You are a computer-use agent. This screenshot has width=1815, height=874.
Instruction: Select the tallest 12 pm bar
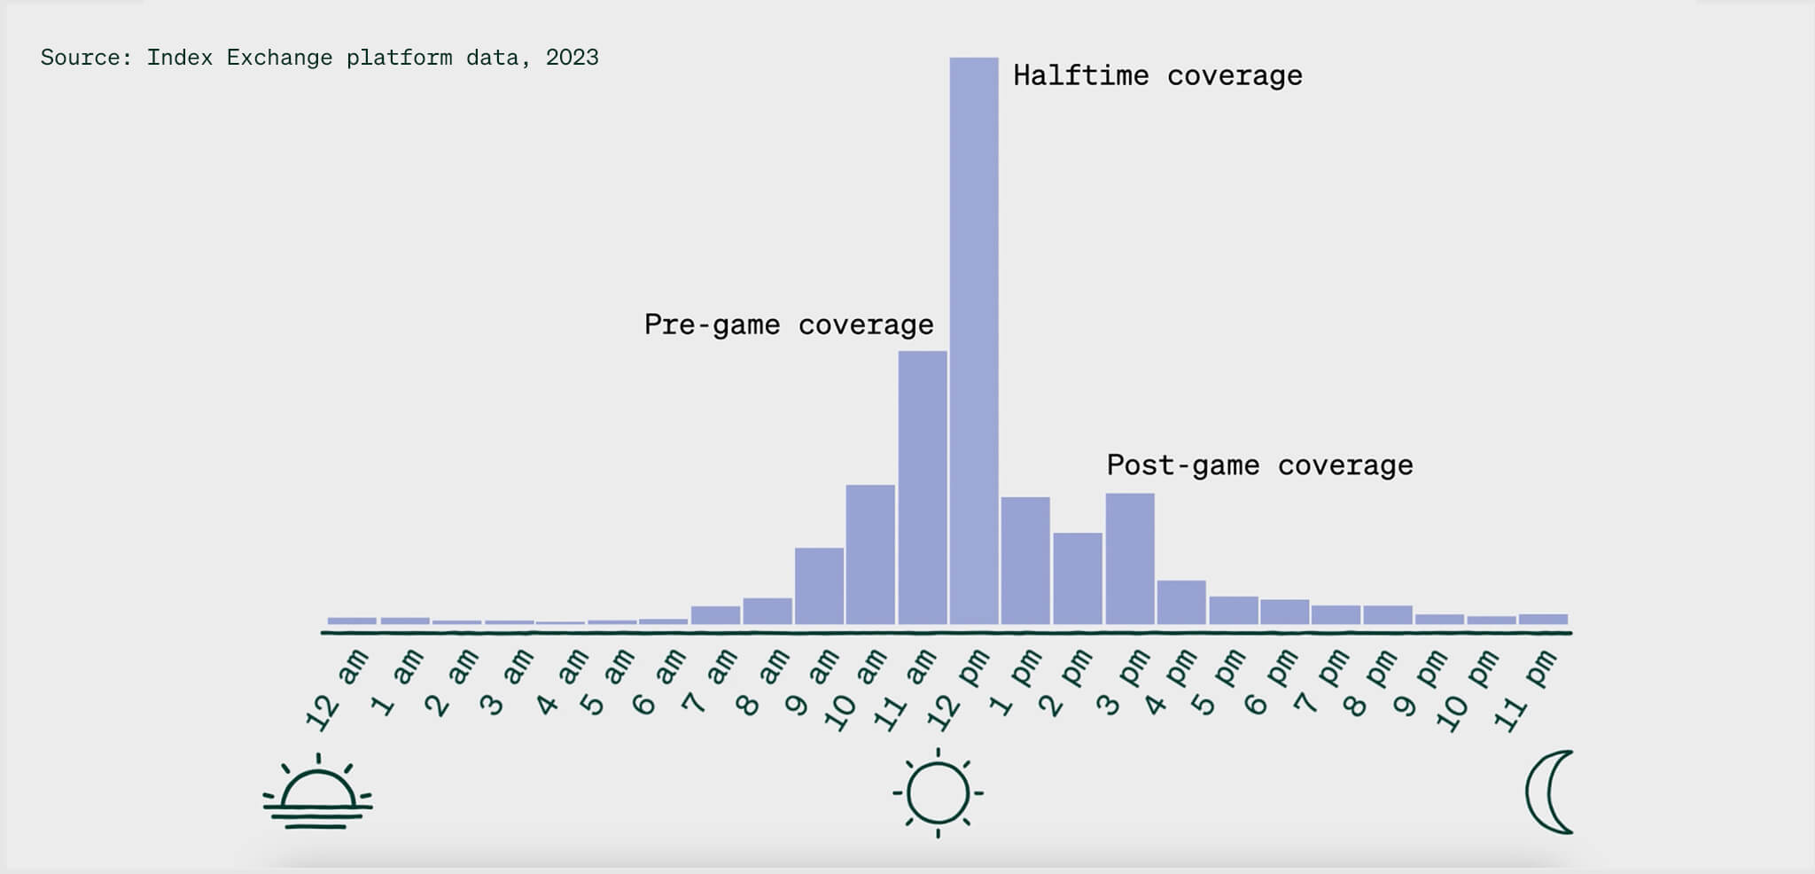[974, 341]
